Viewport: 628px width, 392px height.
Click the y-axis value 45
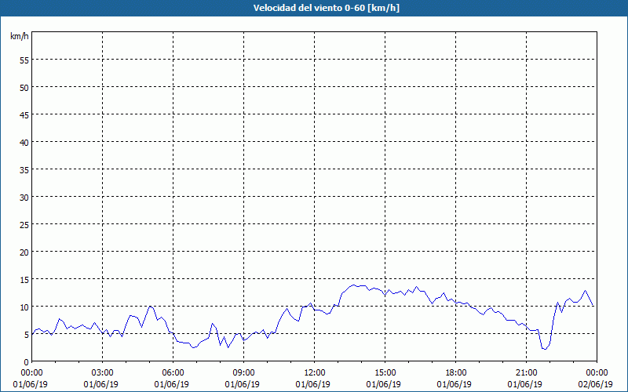click(x=24, y=114)
